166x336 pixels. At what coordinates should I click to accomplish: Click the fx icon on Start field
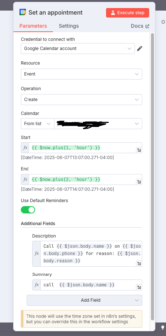coord(25,148)
